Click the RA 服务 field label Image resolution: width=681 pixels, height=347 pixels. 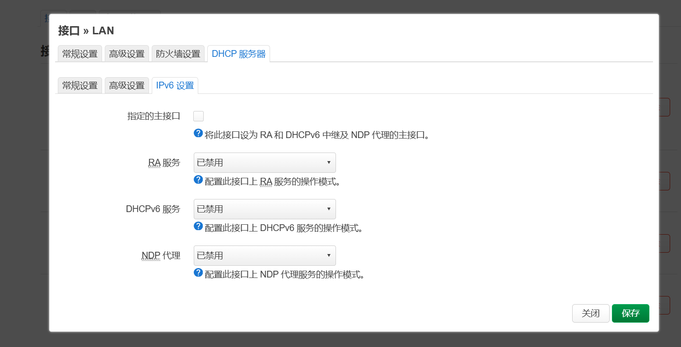point(164,163)
